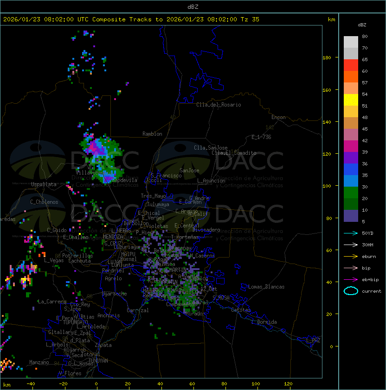Click the '-40' tick on horizontal axis
The image size is (386, 390).
[x=31, y=384]
